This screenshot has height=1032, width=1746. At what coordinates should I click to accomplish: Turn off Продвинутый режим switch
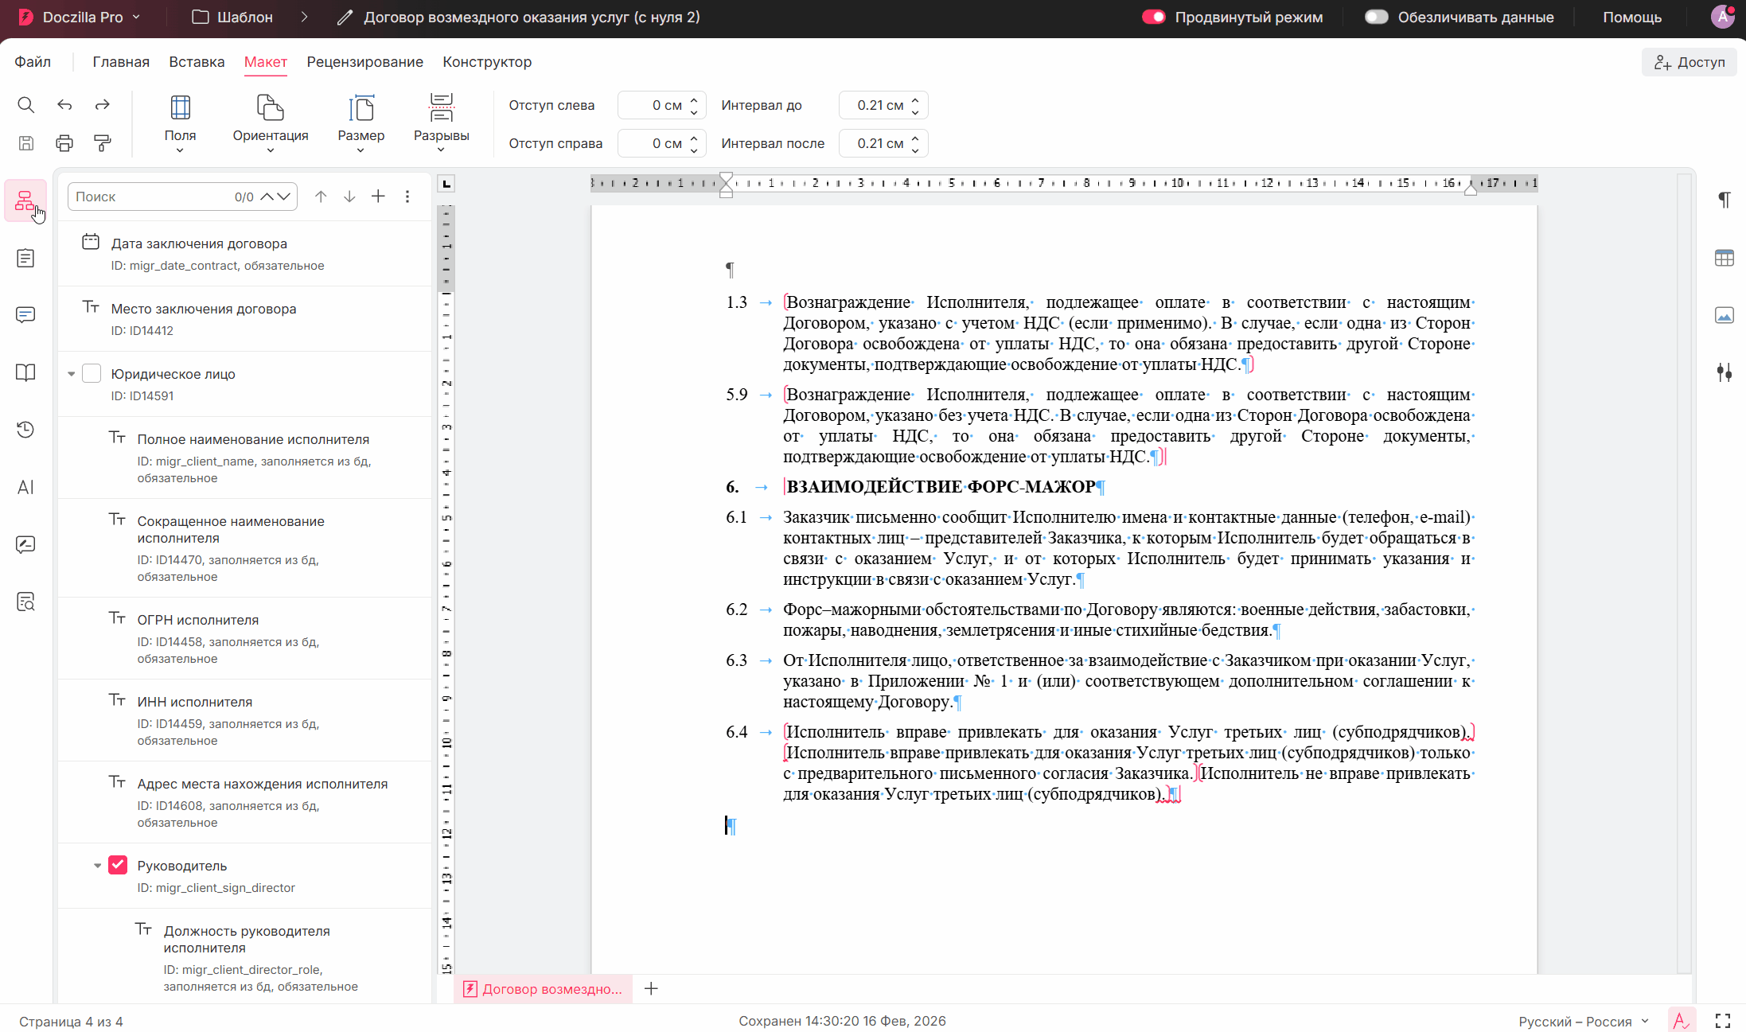[1153, 17]
